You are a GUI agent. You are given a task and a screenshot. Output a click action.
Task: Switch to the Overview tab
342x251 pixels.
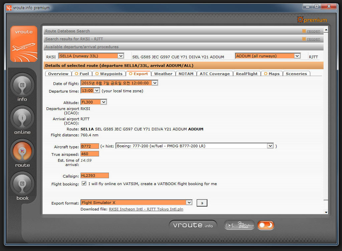(58, 74)
